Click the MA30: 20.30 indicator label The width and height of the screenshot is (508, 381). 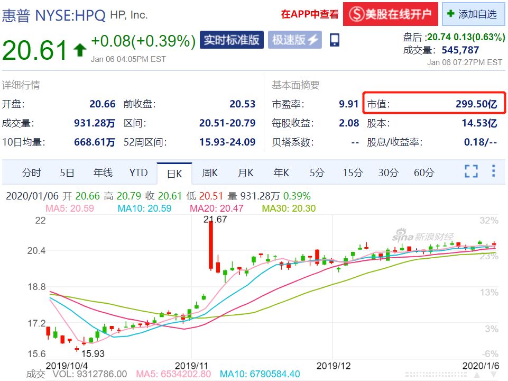click(289, 208)
